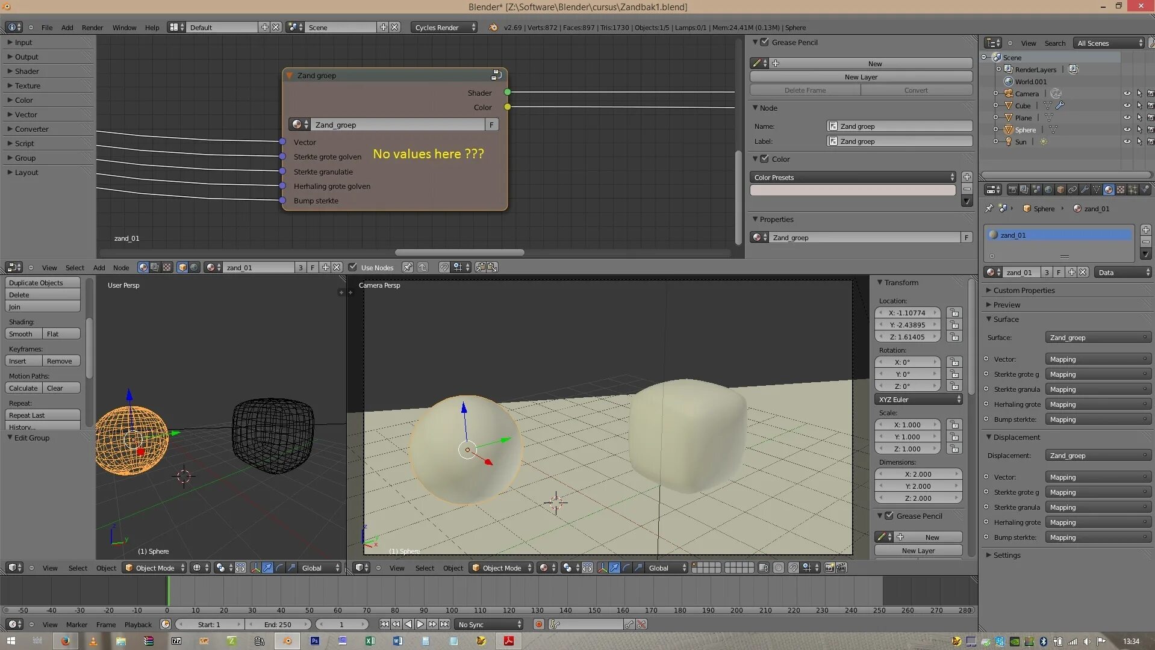Open the Window menu
This screenshot has width=1155, height=650.
124,27
